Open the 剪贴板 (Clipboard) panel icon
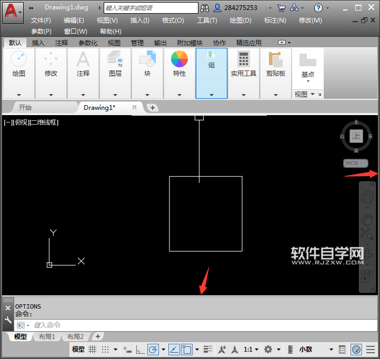The image size is (380, 359). click(x=275, y=59)
